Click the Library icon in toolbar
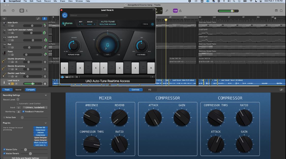This screenshot has width=286, height=159. point(5,11)
